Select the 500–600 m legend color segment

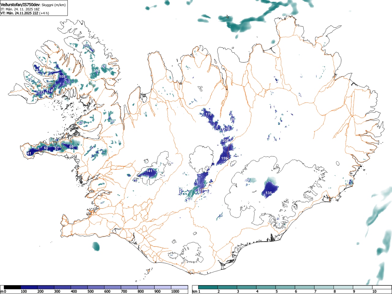point(96,287)
